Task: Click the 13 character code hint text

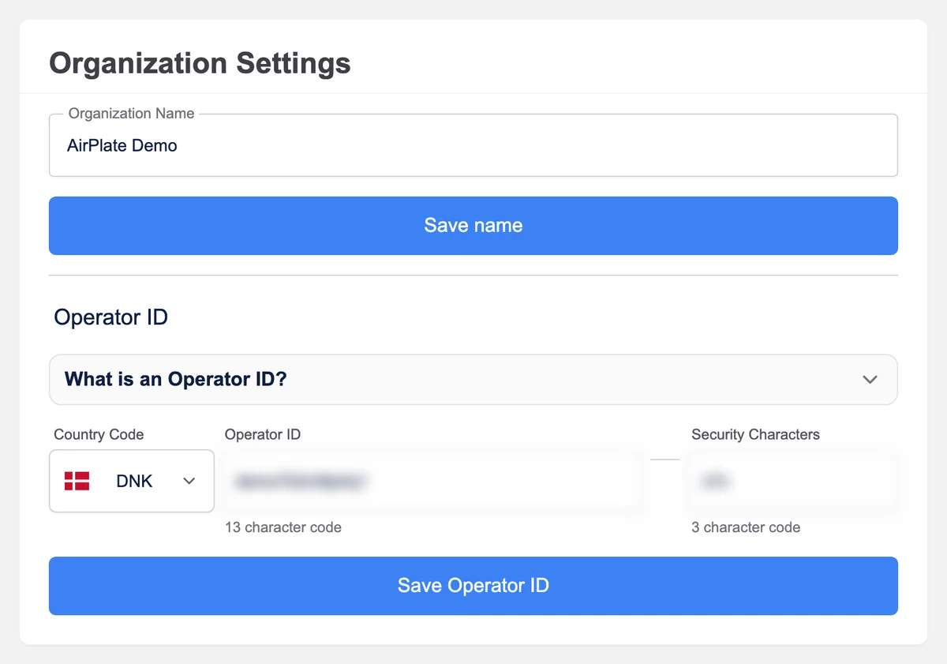Action: [283, 527]
